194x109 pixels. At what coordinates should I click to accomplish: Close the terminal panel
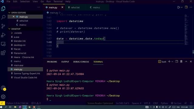tap(191, 61)
